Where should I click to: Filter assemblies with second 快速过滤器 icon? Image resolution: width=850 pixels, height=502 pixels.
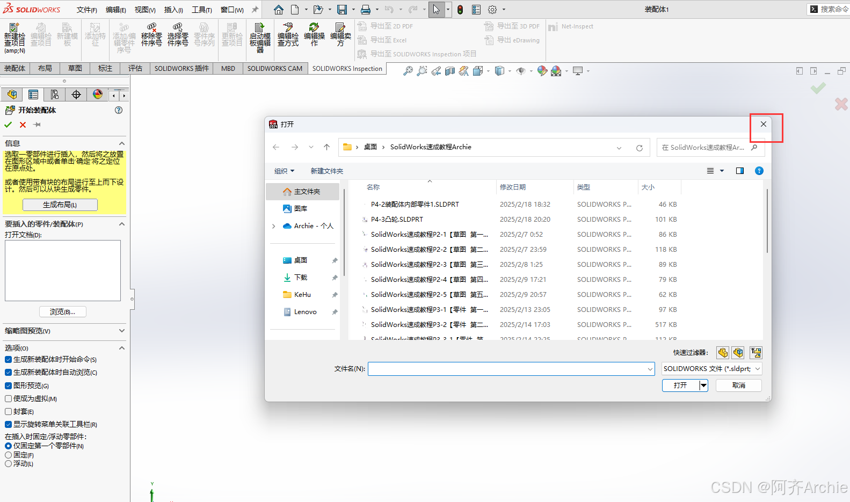(738, 353)
